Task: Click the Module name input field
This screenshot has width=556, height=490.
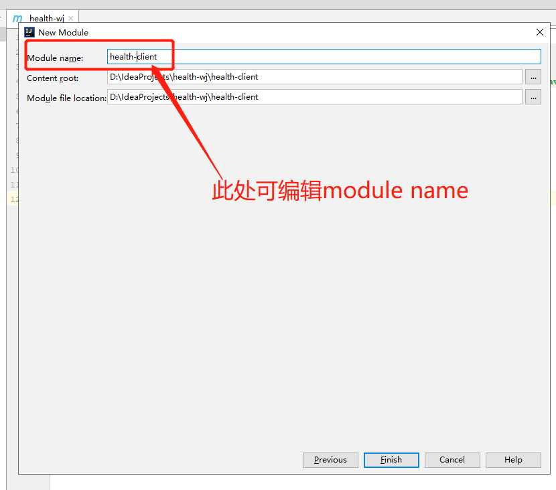Action: [324, 57]
